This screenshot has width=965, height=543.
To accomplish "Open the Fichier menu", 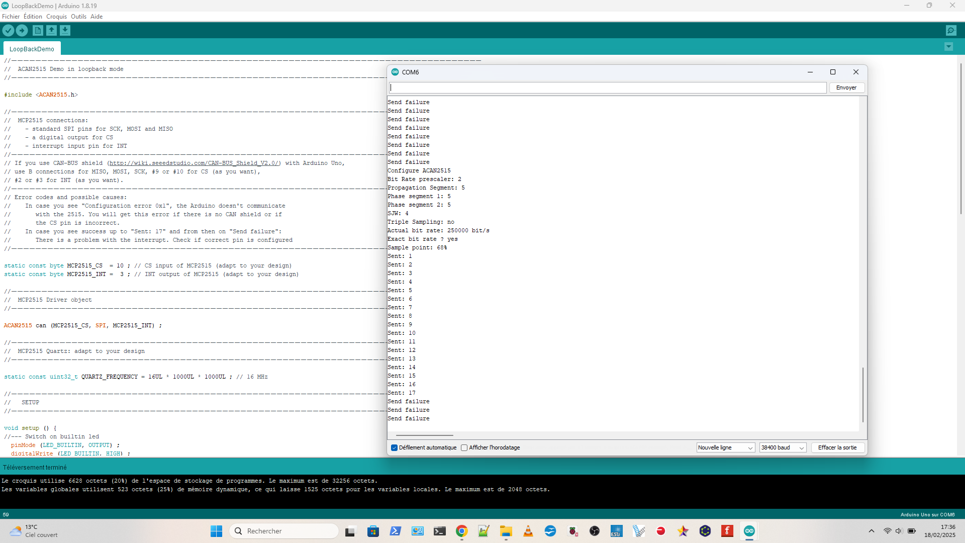I will 11,17.
